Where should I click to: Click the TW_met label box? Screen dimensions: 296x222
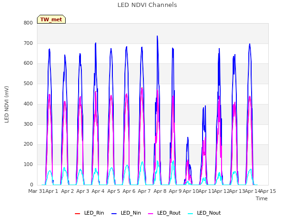pyautogui.click(x=51, y=19)
